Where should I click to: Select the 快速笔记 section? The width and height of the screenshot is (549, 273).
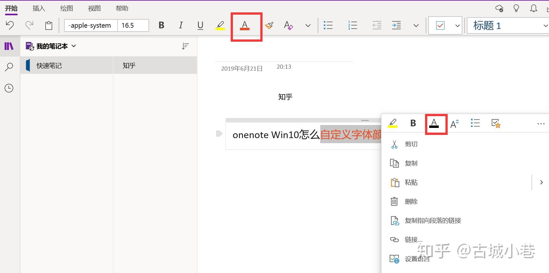click(67, 65)
